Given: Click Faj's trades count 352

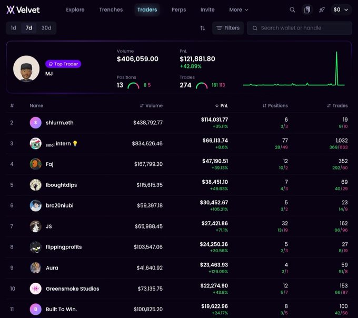Looking at the screenshot, I should click(x=343, y=161).
